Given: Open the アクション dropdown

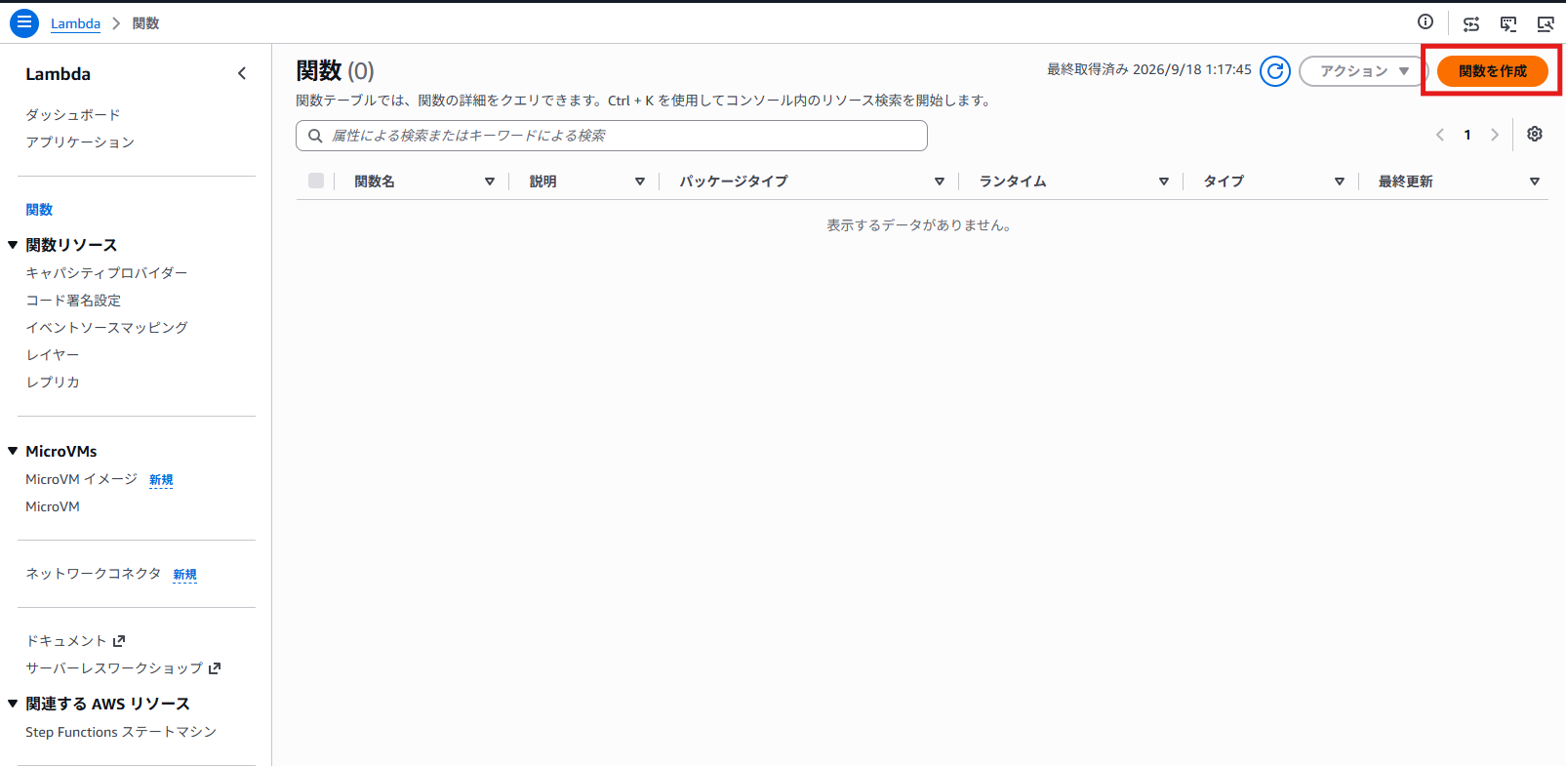Looking at the screenshot, I should click(1363, 71).
